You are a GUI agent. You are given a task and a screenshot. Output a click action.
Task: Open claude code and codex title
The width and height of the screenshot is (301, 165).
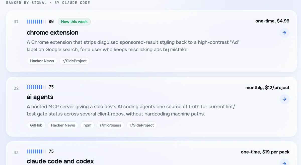(x=60, y=161)
